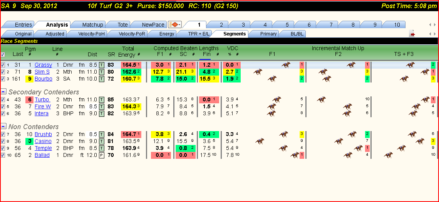This screenshot has height=202, width=439.
Task: Open the Slim S horse link
Action: point(42,72)
